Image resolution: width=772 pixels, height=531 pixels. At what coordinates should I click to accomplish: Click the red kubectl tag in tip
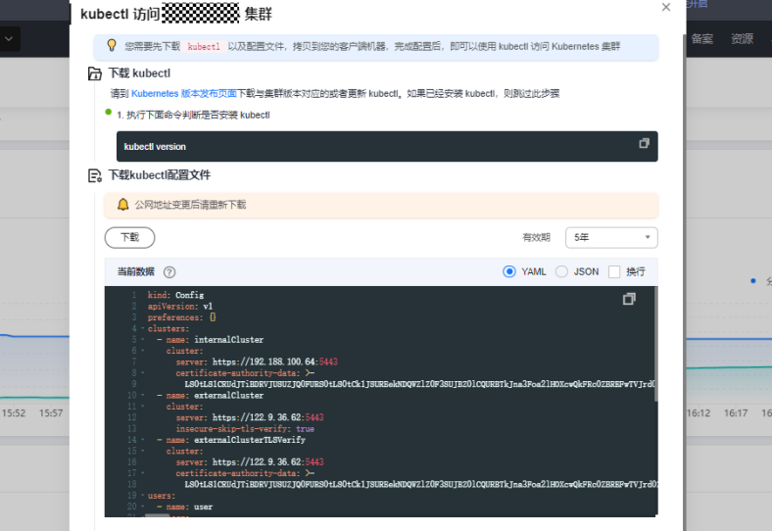204,46
